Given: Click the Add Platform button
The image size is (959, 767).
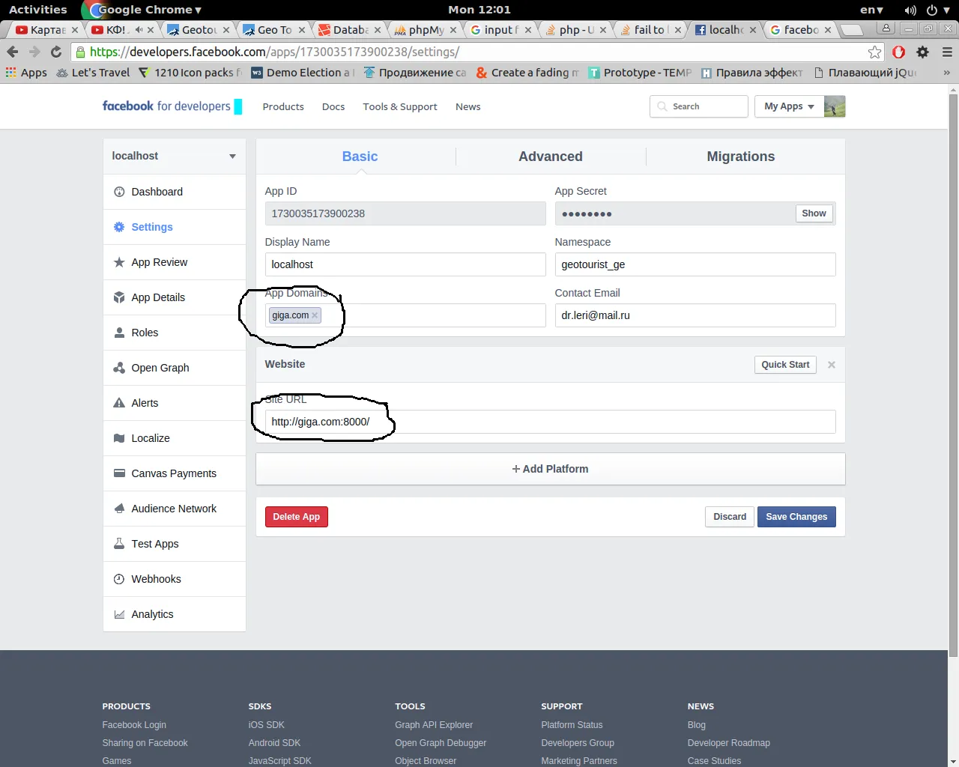Looking at the screenshot, I should [x=551, y=469].
